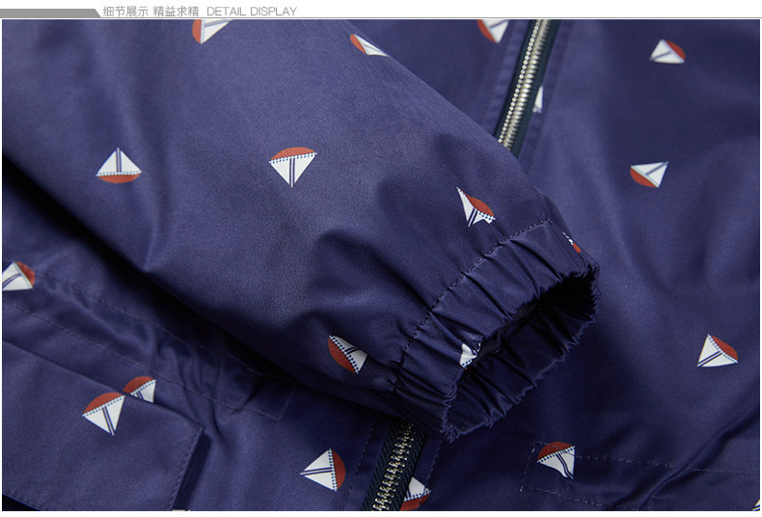Image resolution: width=762 pixels, height=517 pixels.
Task: Select the sailboat in the upper-right corner
Action: (x=667, y=51)
